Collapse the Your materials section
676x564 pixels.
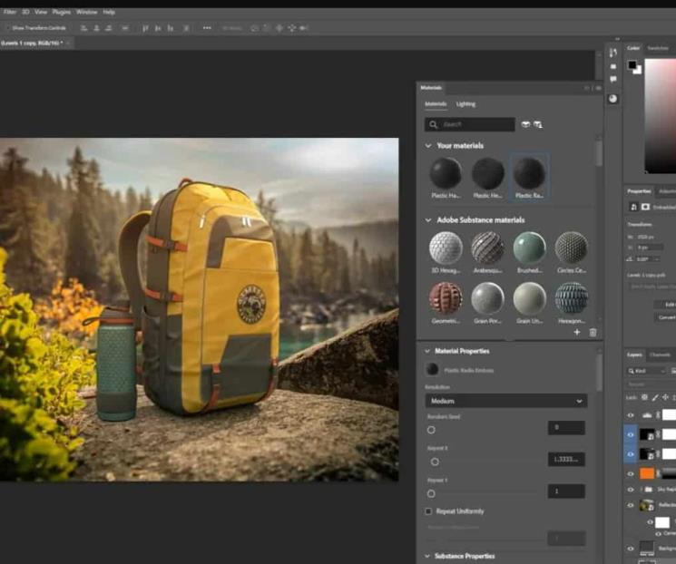[x=428, y=146]
